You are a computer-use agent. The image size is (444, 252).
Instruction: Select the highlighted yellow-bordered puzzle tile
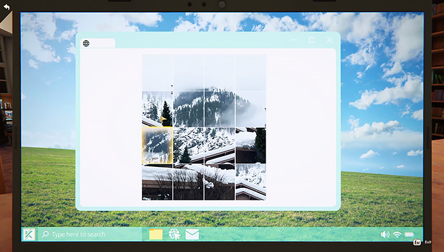point(157,145)
